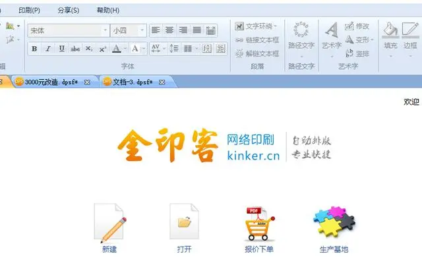The height and width of the screenshot is (269, 422).
Task: Click 解链文本框 unlink text box
Action: pos(256,54)
